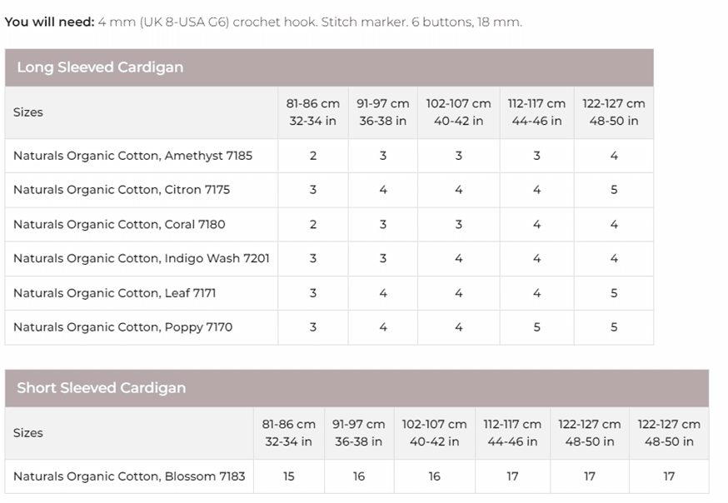
Task: Select the 91-97 cm 36-38 in column header
Action: (x=382, y=112)
